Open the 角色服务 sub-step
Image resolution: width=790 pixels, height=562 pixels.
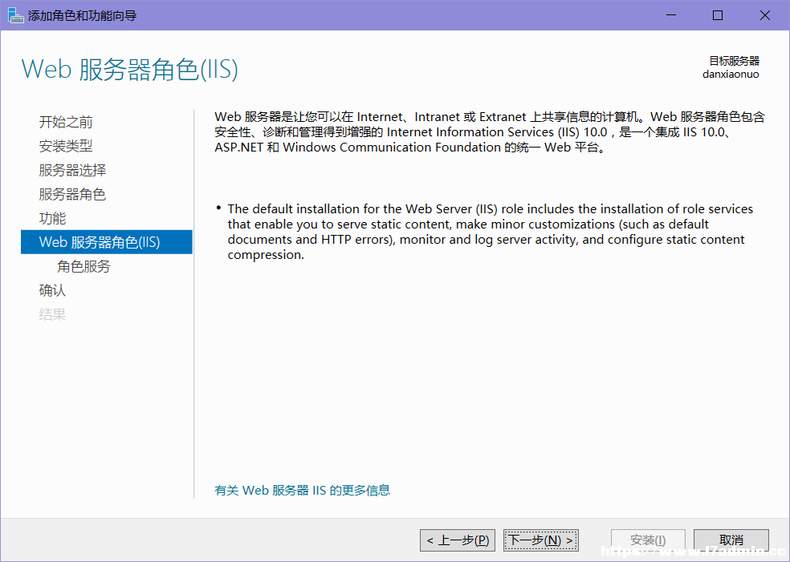[x=83, y=266]
